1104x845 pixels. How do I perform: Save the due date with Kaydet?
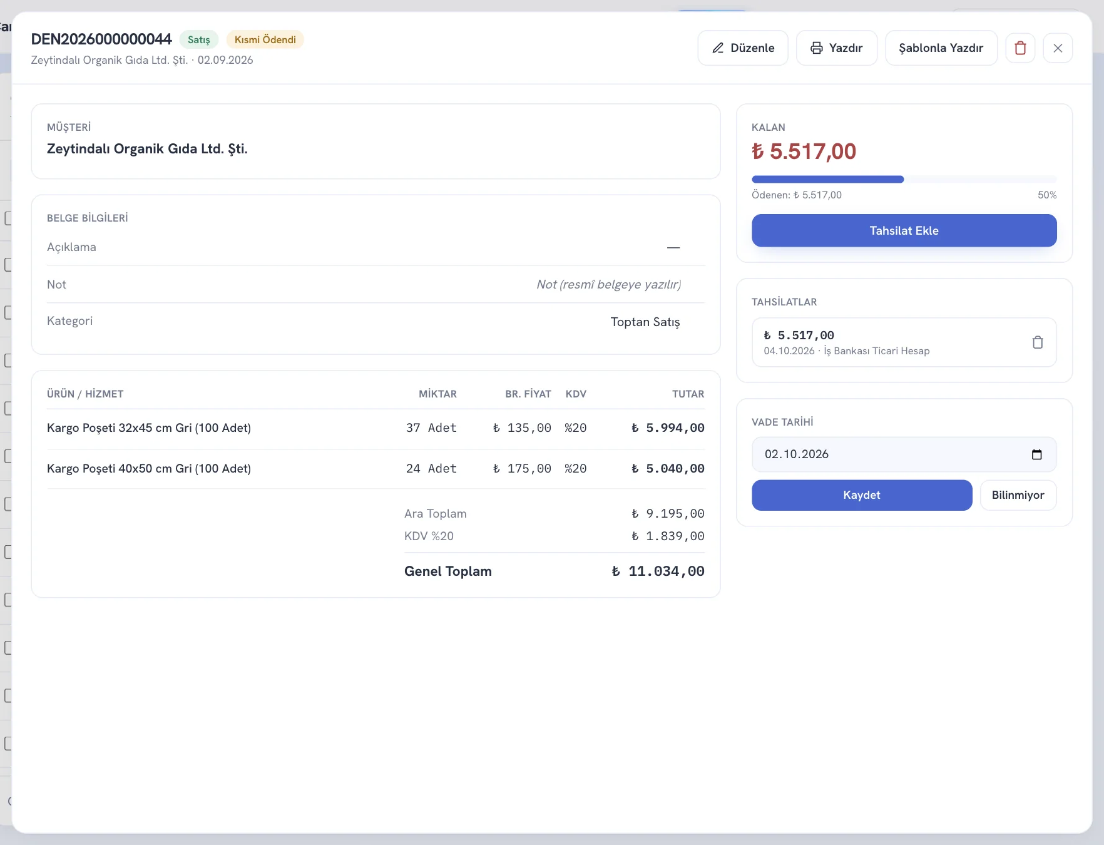pos(862,495)
